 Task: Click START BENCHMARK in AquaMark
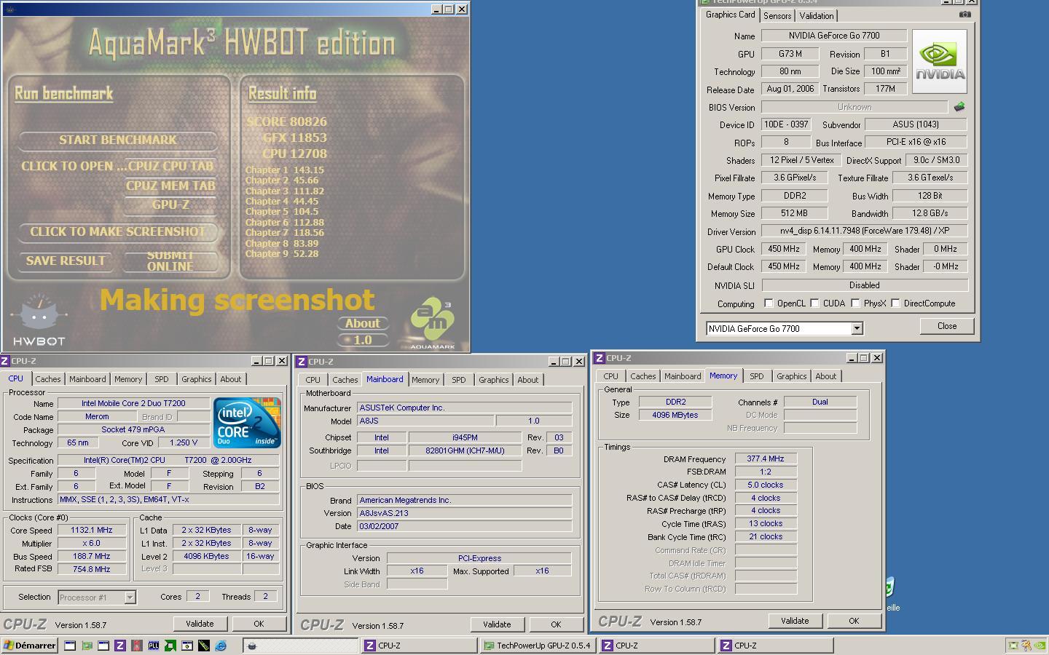coord(118,140)
